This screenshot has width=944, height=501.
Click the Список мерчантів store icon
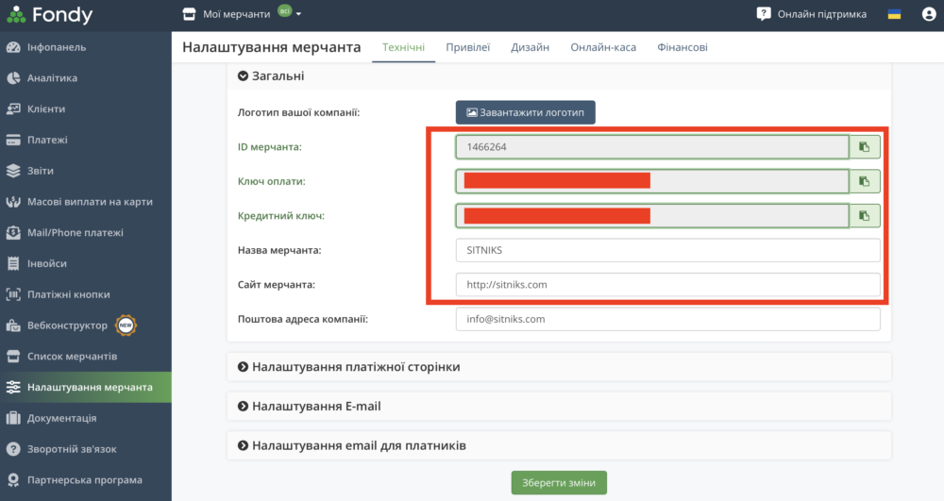13,357
